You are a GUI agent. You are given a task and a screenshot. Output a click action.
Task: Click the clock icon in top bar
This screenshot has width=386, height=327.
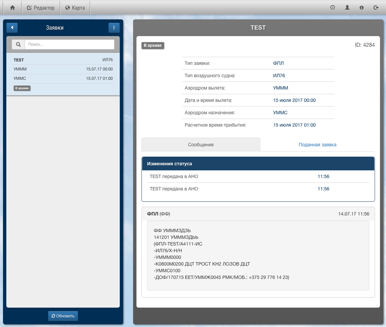click(x=332, y=8)
